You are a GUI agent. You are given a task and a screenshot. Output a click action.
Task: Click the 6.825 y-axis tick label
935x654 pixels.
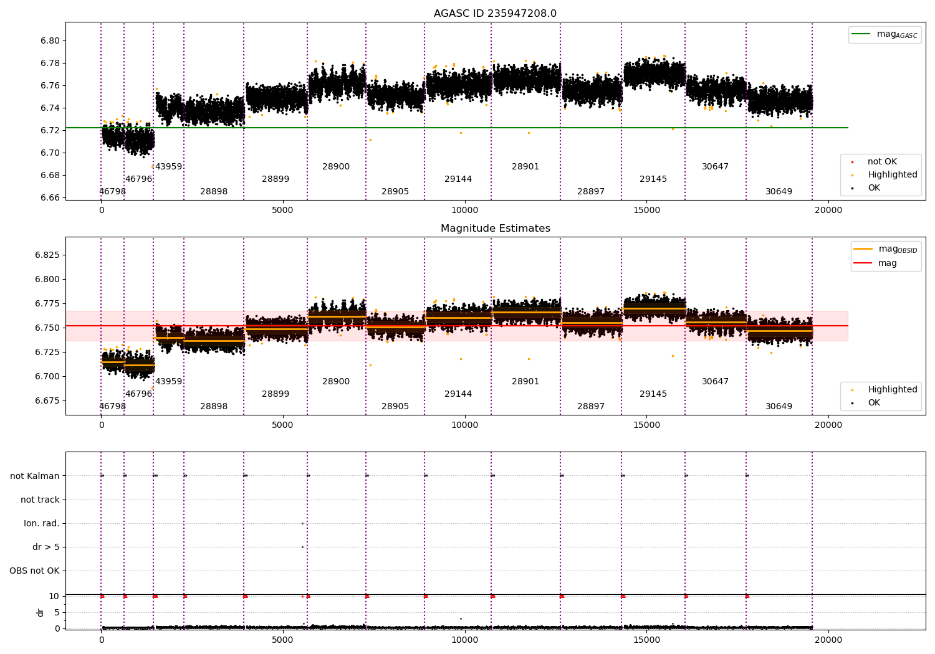[x=47, y=255]
